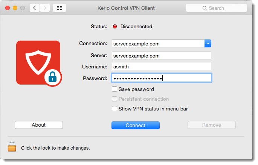Click the back navigation arrow
Viewport: 258px width, 165px height.
coord(35,8)
